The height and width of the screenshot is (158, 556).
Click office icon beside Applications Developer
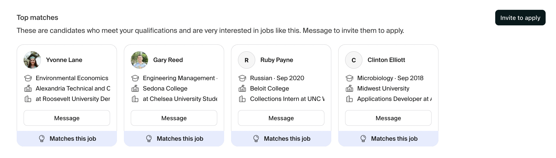[x=349, y=99]
